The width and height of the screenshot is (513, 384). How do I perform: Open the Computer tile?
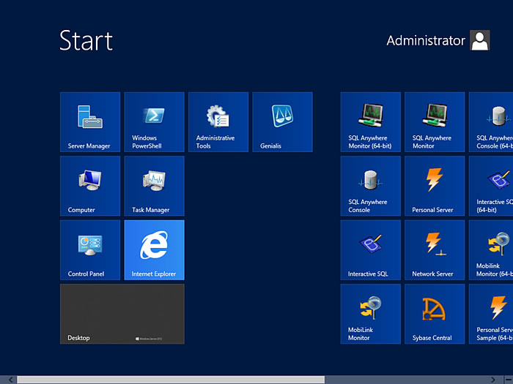(90, 186)
